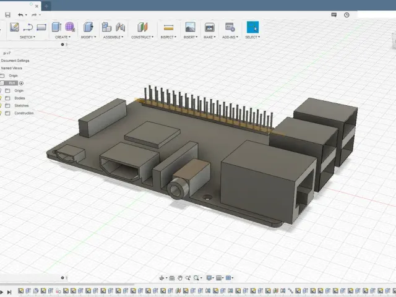Open the SKETCH dropdown menu
The image size is (396, 297).
(27, 37)
